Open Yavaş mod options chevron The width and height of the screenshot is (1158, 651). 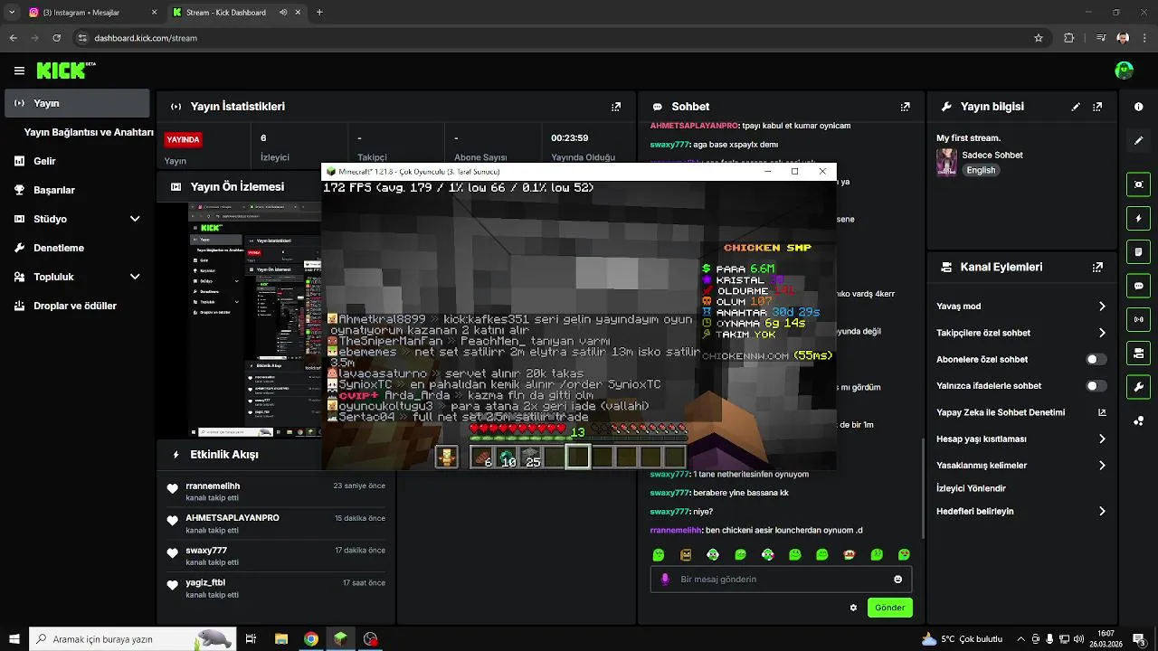[1102, 307]
